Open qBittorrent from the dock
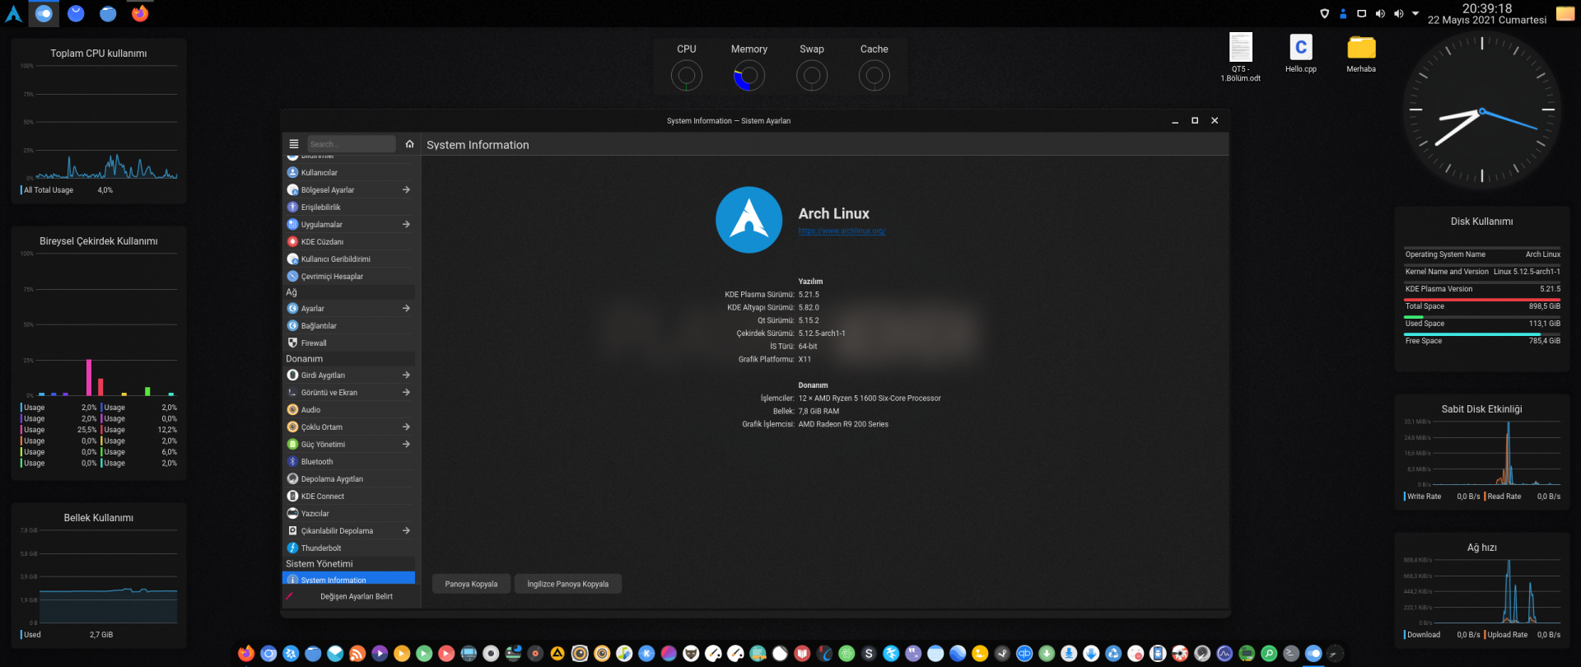Viewport: 1581px width, 667px height. 1024,653
